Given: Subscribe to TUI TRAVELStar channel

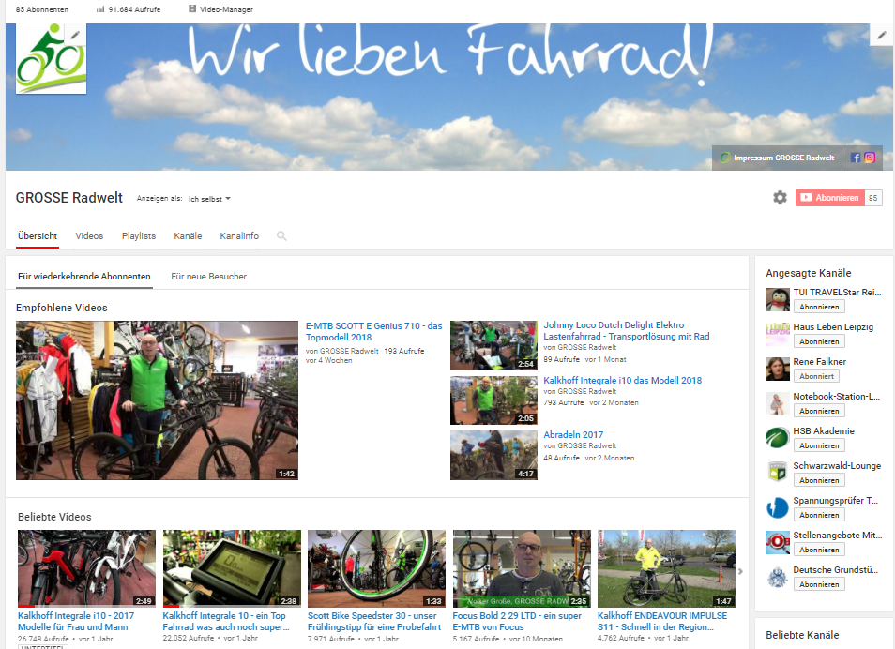Looking at the screenshot, I should [x=819, y=307].
